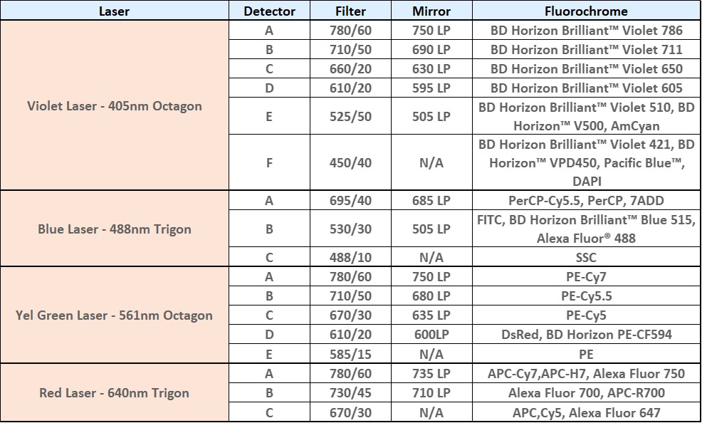Click the Fluorochrome column header
The image size is (702, 423).
(x=586, y=11)
